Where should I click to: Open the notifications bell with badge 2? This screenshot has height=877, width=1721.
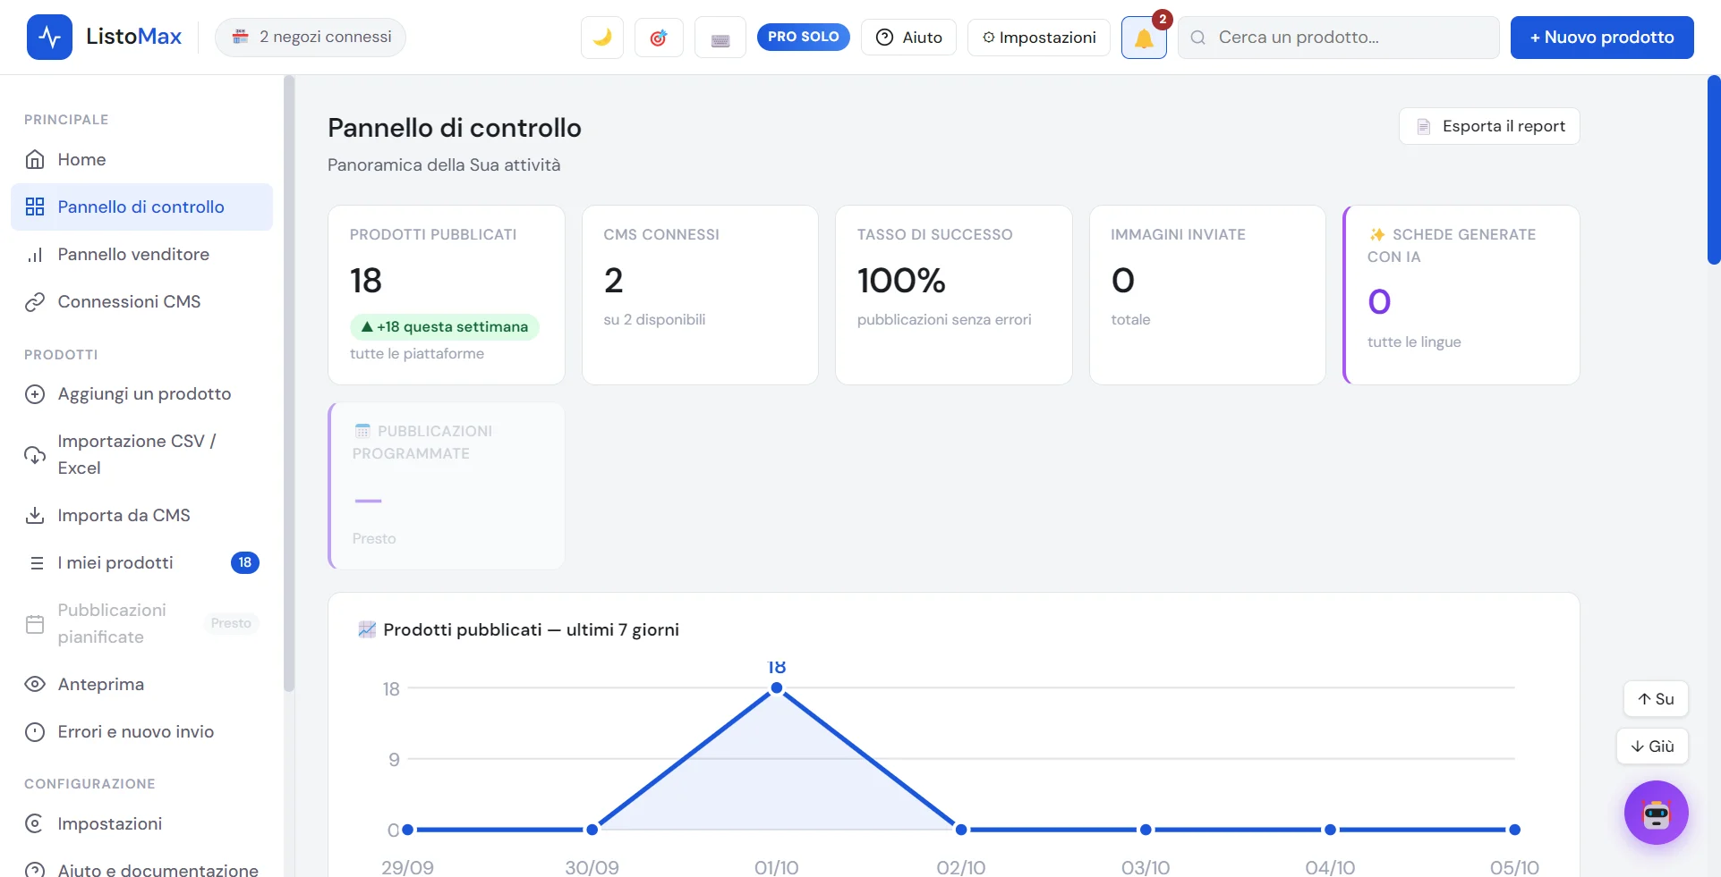click(1144, 38)
